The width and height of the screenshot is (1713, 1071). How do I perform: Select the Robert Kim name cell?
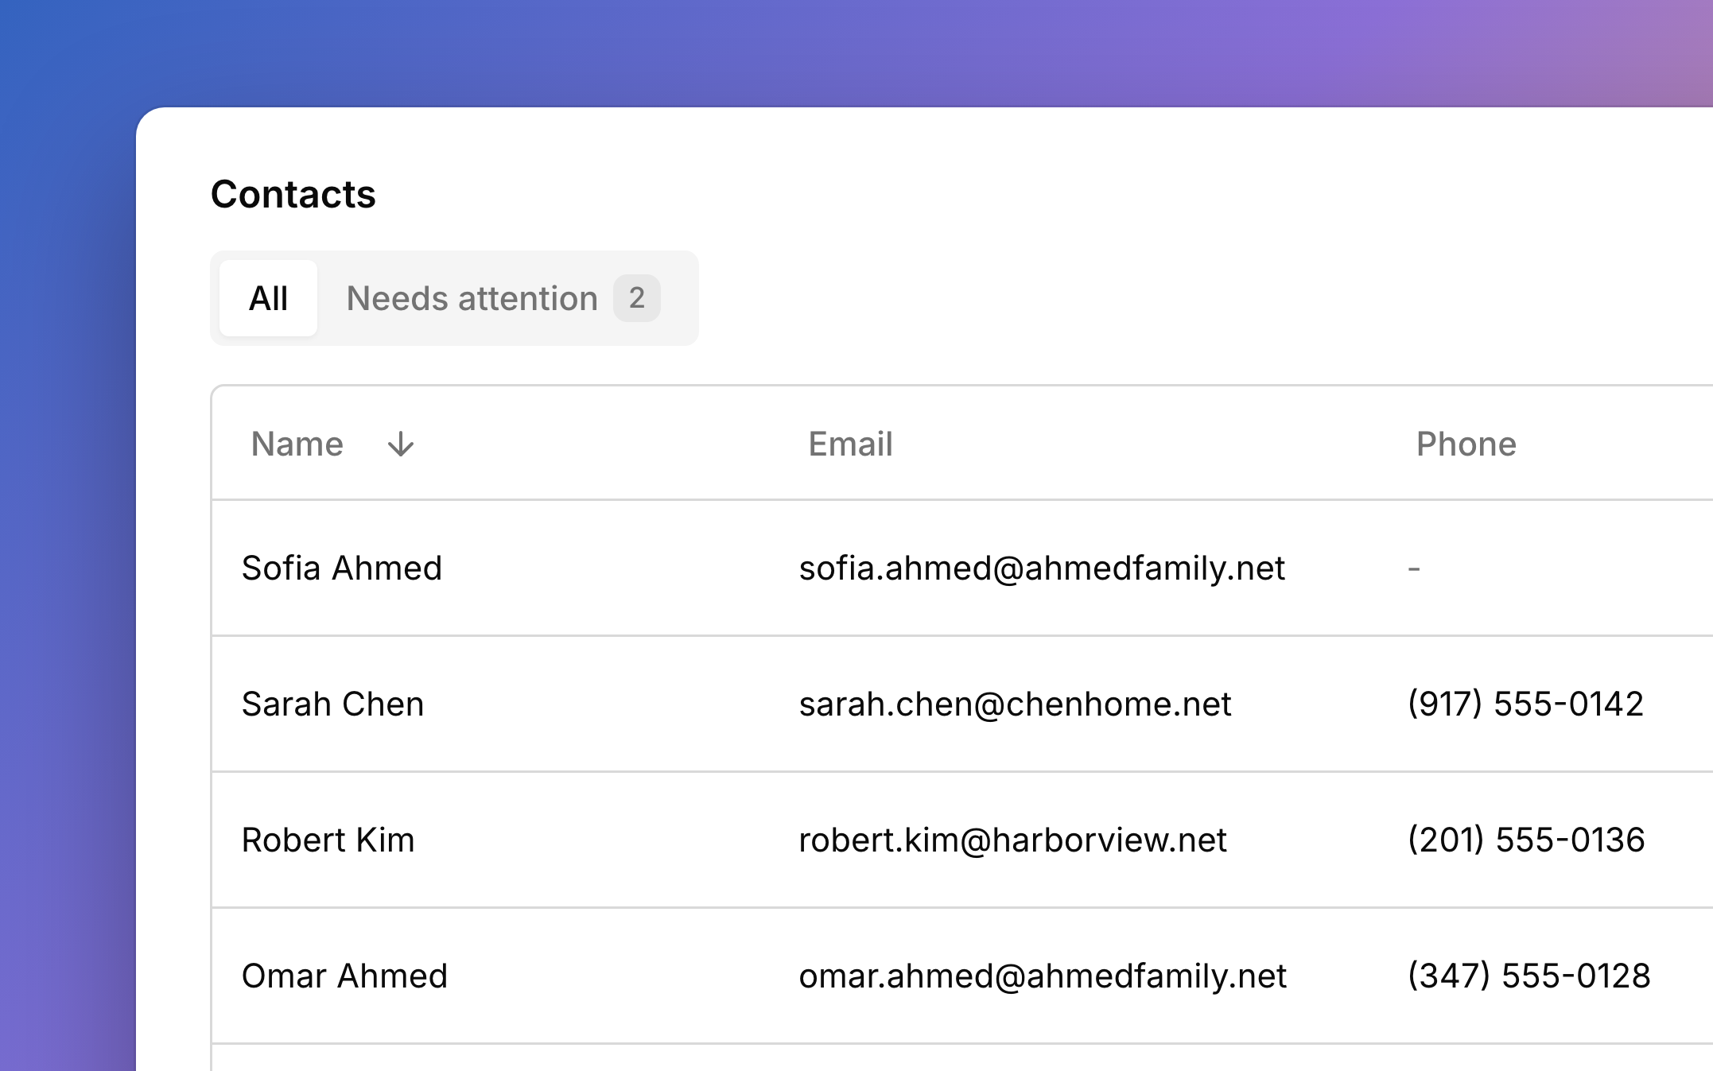point(328,840)
